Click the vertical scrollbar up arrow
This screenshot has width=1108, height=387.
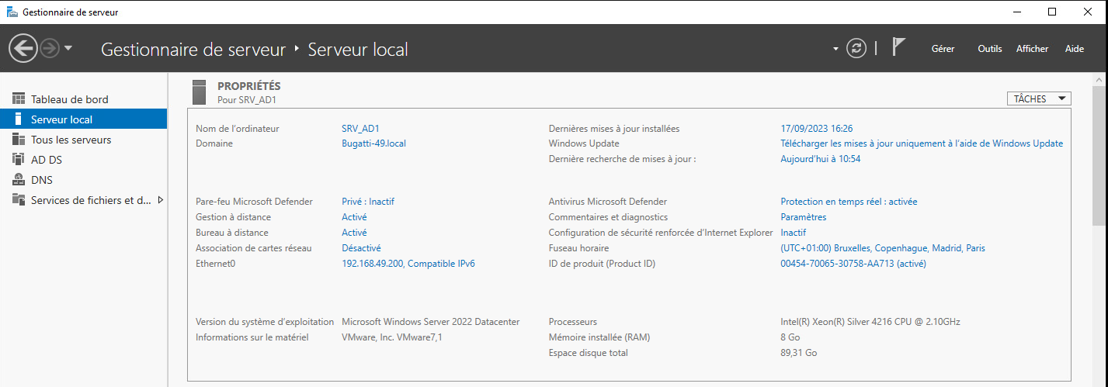[1100, 80]
